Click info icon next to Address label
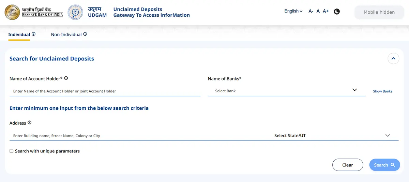This screenshot has width=409, height=182. (30, 123)
